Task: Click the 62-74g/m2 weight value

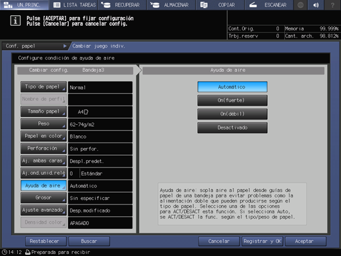Action: coord(100,124)
